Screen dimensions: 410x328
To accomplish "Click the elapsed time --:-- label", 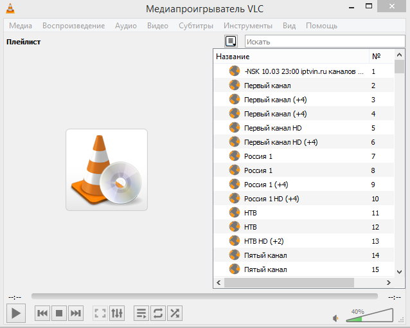I will point(15,297).
